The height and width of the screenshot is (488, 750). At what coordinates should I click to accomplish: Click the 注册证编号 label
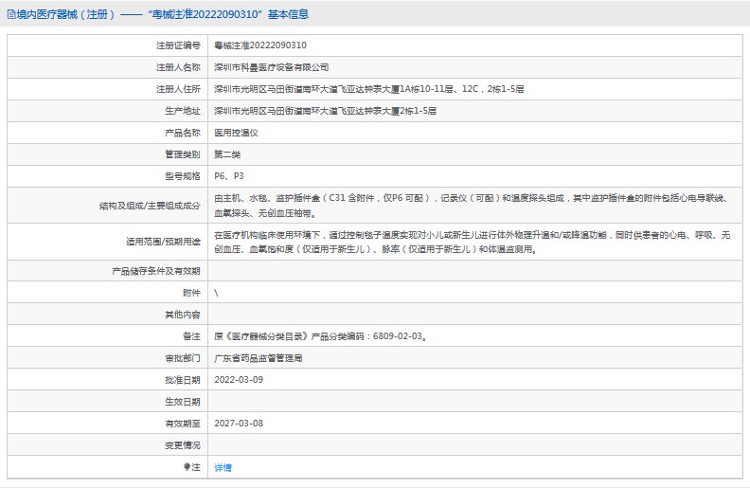(178, 45)
